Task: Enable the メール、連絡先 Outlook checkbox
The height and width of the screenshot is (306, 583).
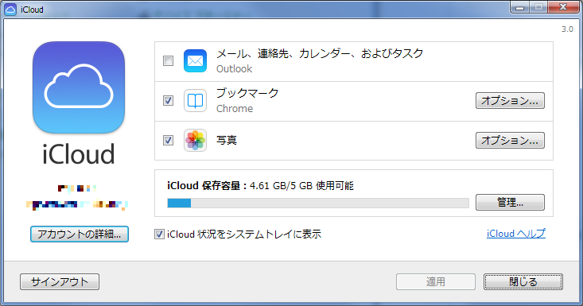Action: (x=168, y=60)
